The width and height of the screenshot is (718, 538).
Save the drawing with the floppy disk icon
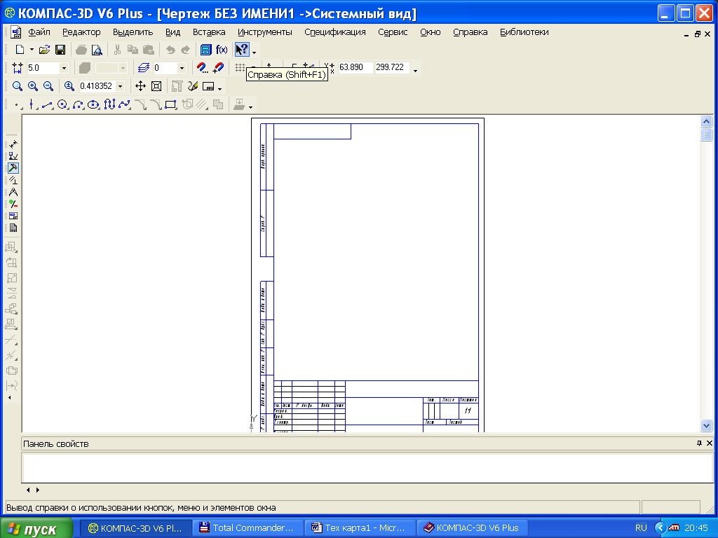(60, 50)
